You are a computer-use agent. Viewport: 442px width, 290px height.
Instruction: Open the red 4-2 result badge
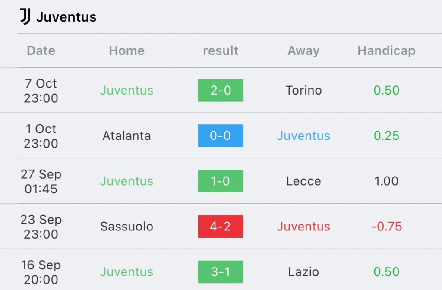(221, 226)
